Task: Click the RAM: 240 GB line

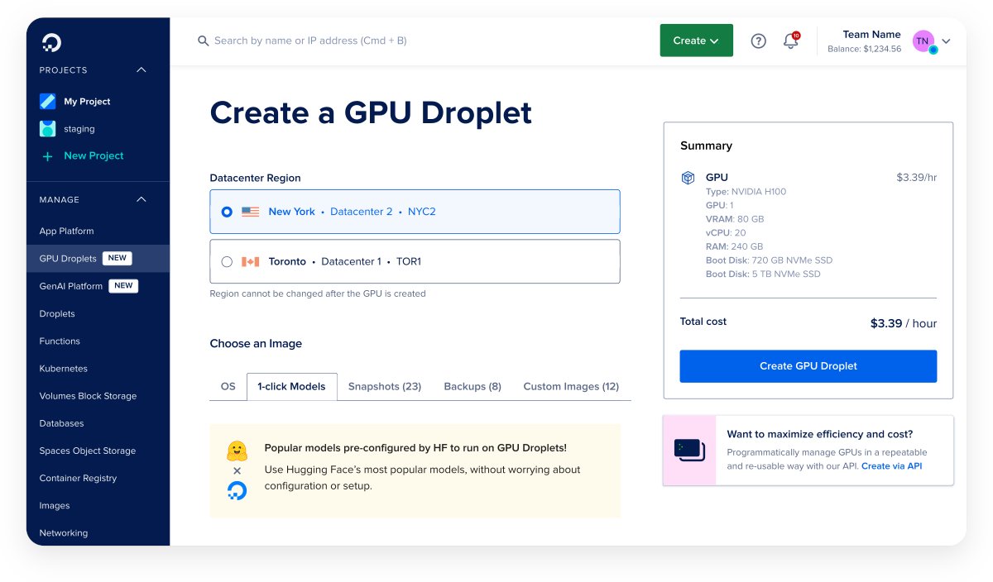Action: (x=734, y=246)
